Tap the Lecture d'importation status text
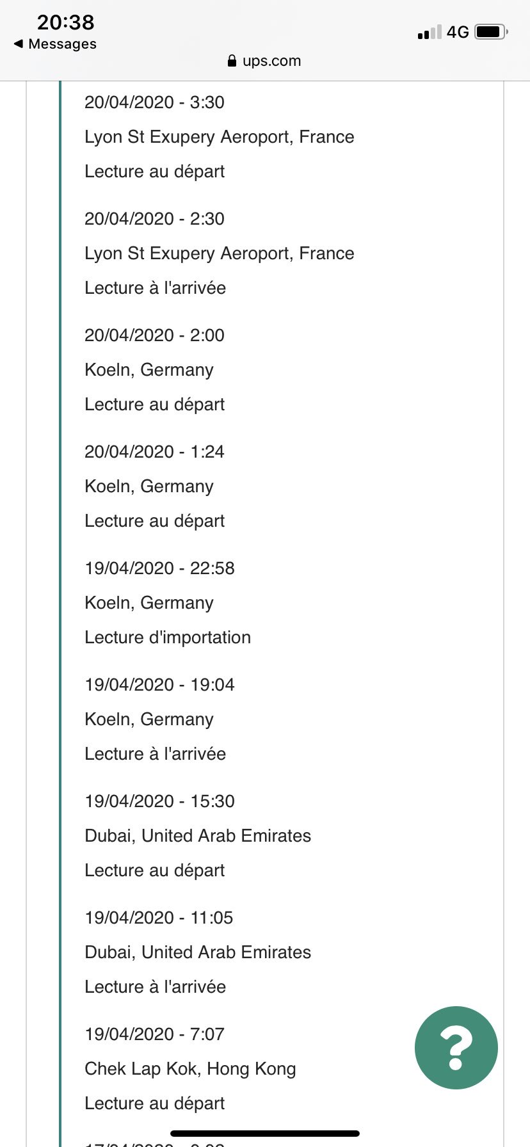 [168, 638]
